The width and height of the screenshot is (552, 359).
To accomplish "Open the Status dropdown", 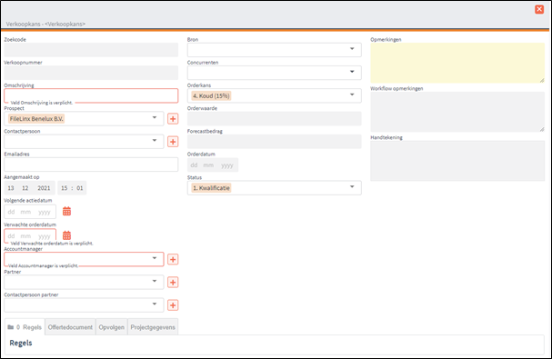I will [275, 187].
